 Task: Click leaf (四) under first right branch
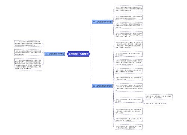point(129,35)
